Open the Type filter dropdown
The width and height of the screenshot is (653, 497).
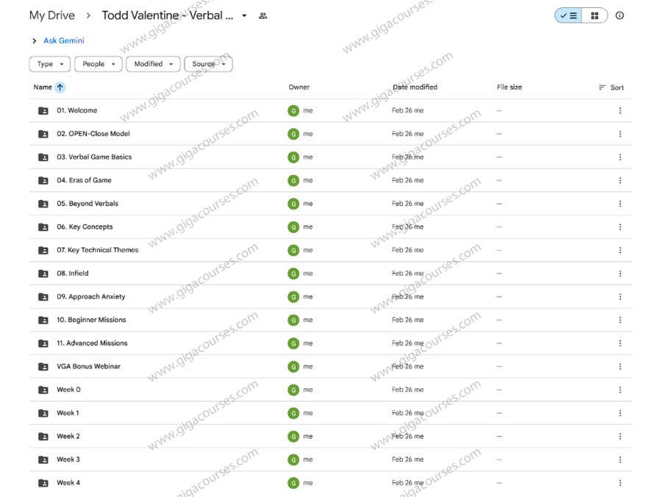click(50, 64)
